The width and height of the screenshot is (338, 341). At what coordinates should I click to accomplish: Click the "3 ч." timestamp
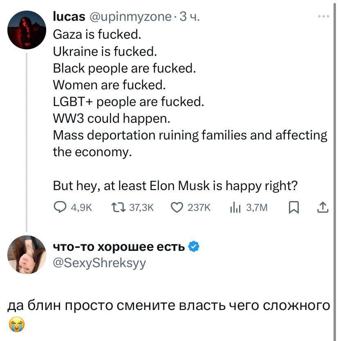190,17
